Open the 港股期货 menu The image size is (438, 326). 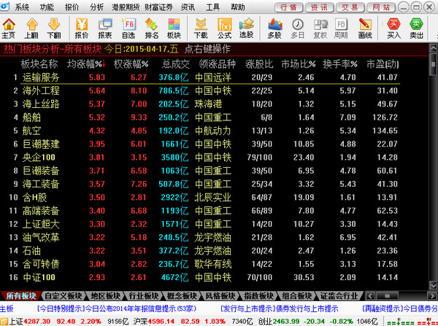coord(127,7)
